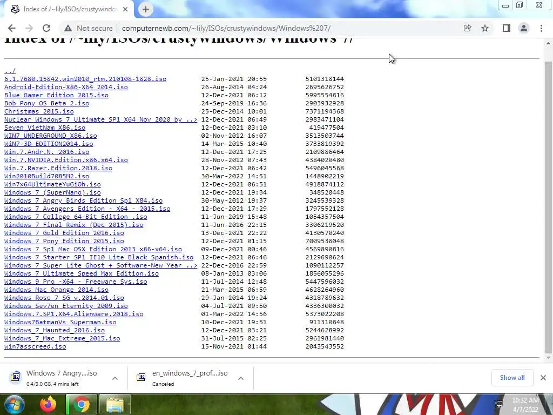Download Android-Edition-X86-X64_2014.iso
This screenshot has height=415, width=553.
(x=66, y=87)
